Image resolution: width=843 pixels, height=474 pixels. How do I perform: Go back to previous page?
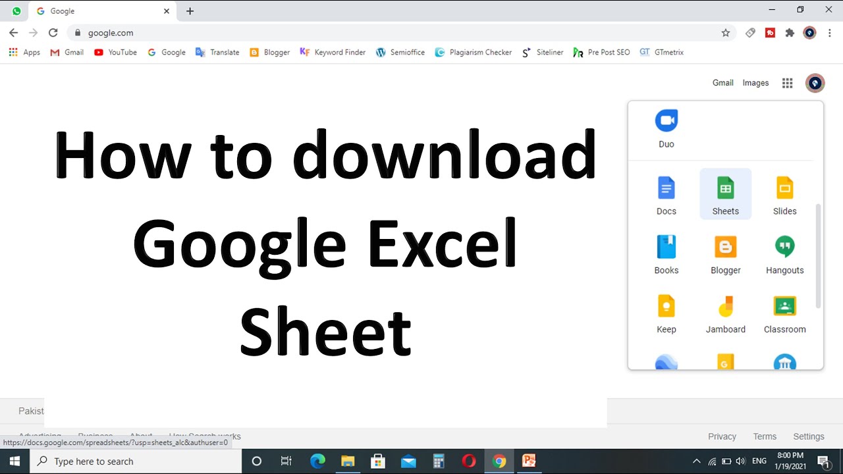pos(13,32)
